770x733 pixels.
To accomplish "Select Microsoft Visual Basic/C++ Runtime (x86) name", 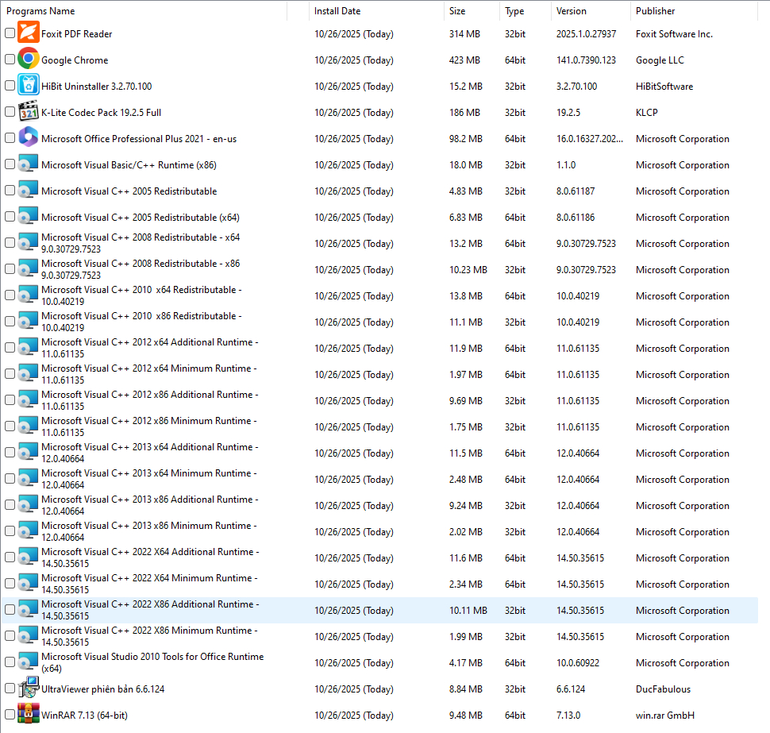I will (x=129, y=165).
